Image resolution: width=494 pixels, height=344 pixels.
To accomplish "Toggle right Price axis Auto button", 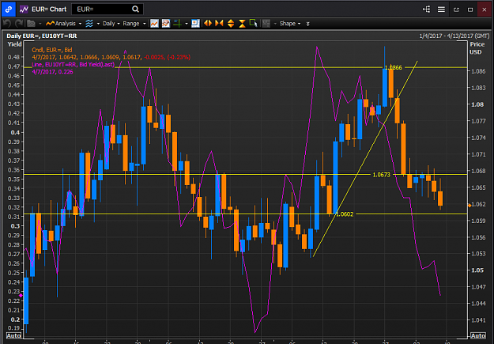I will point(477,335).
